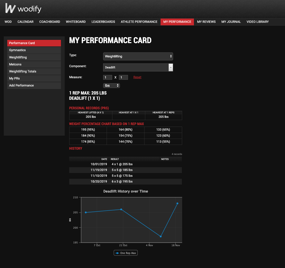This screenshot has width=285, height=268.
Task: Click Heaviest Lifted 205 lbs cell
Action: [x=91, y=117]
